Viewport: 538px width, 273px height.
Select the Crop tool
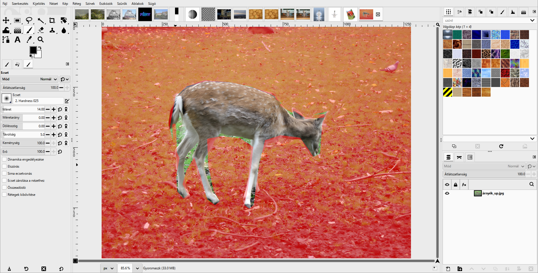tap(52, 20)
